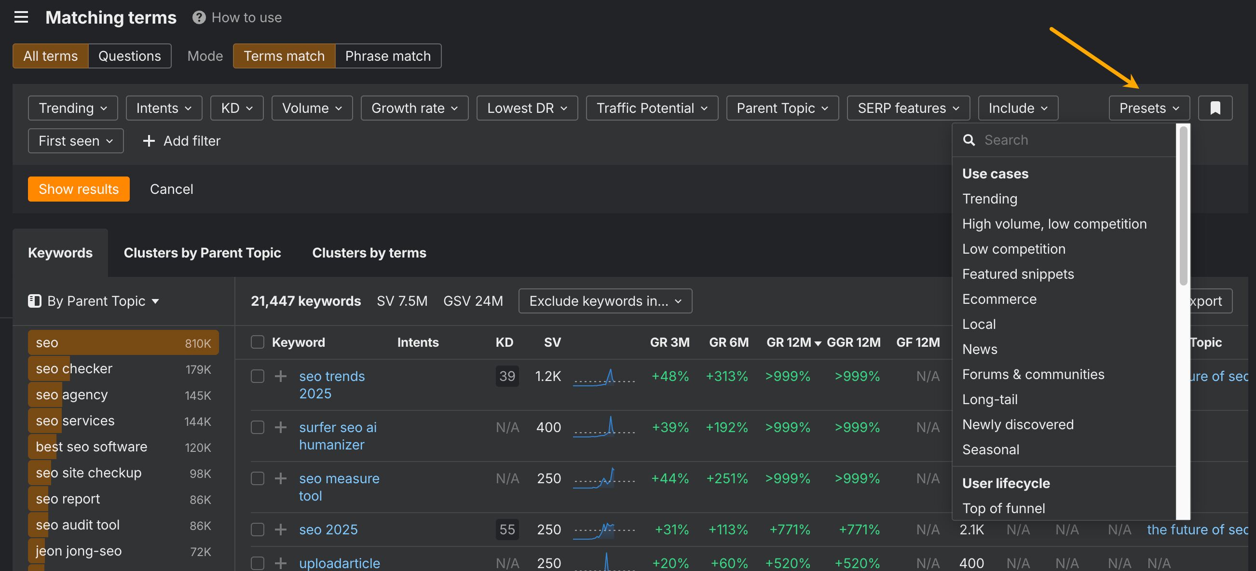Expand the Traffic Potential filter
The image size is (1256, 571).
pos(652,108)
